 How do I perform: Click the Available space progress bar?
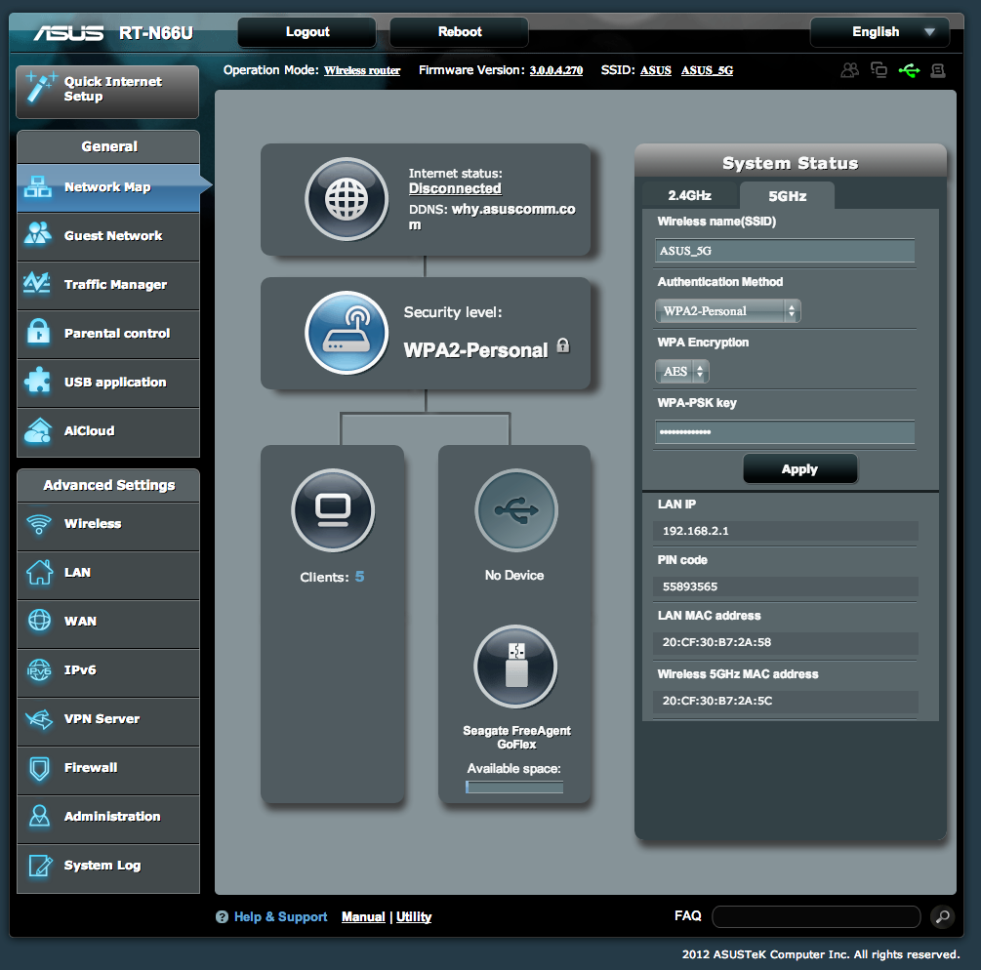[x=514, y=787]
